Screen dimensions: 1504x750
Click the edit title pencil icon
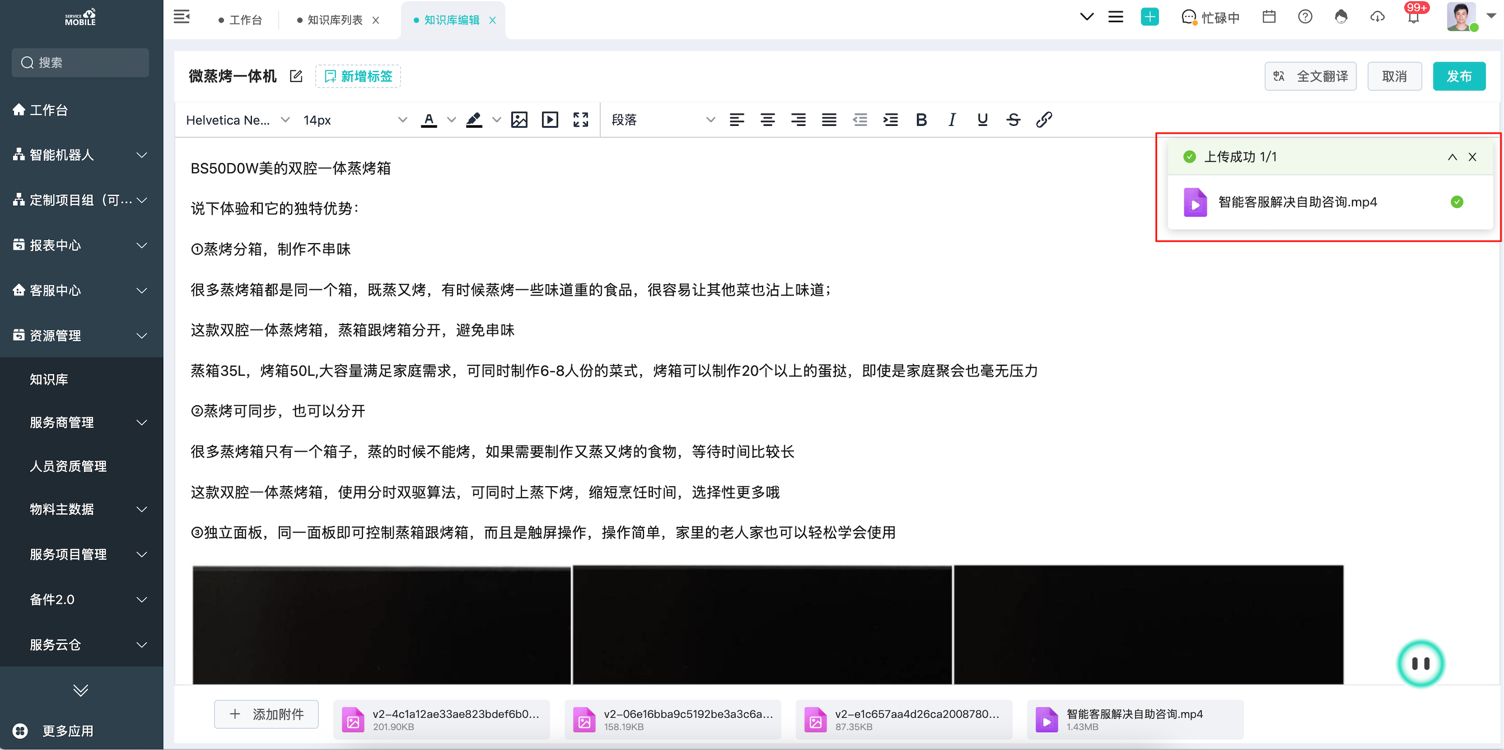click(296, 76)
